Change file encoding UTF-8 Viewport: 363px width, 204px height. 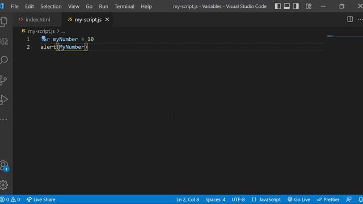[238, 199]
